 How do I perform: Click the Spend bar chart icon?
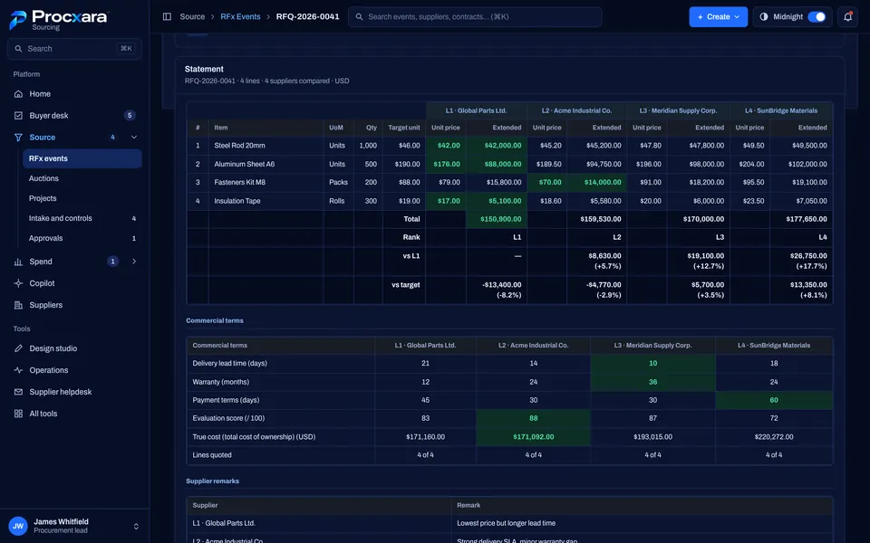[18, 262]
